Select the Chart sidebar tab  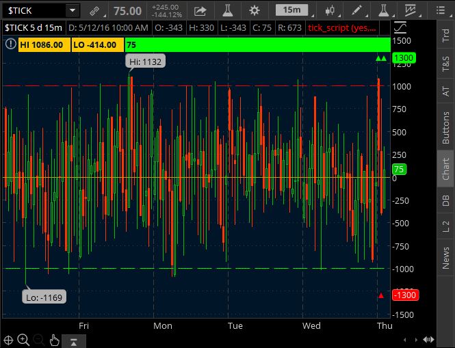coord(446,169)
